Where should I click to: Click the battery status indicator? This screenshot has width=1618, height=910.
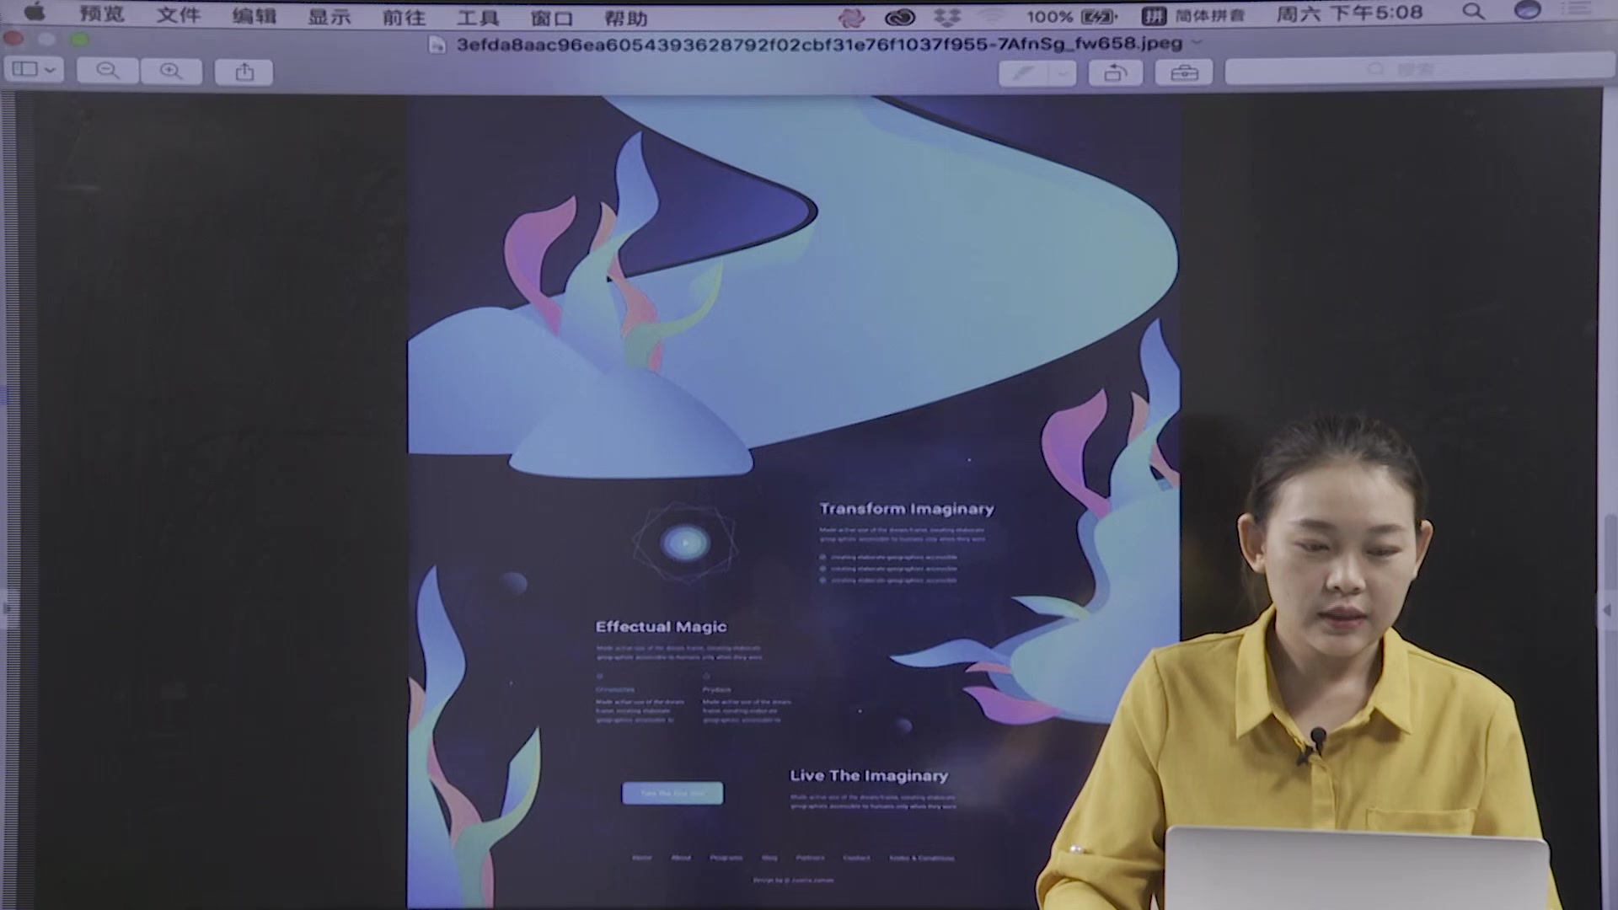tap(1098, 17)
